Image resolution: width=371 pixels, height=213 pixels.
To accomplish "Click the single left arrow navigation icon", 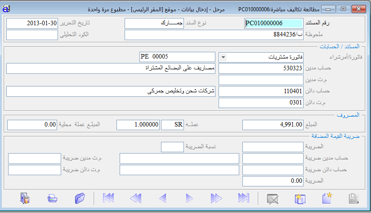I will (x=163, y=198).
